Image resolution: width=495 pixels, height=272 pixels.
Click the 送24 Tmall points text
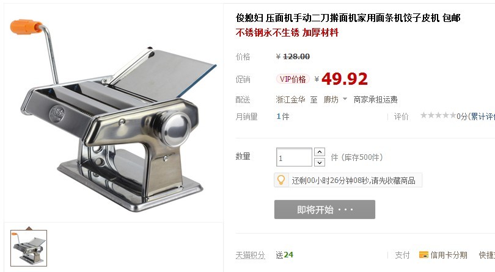pos(284,255)
